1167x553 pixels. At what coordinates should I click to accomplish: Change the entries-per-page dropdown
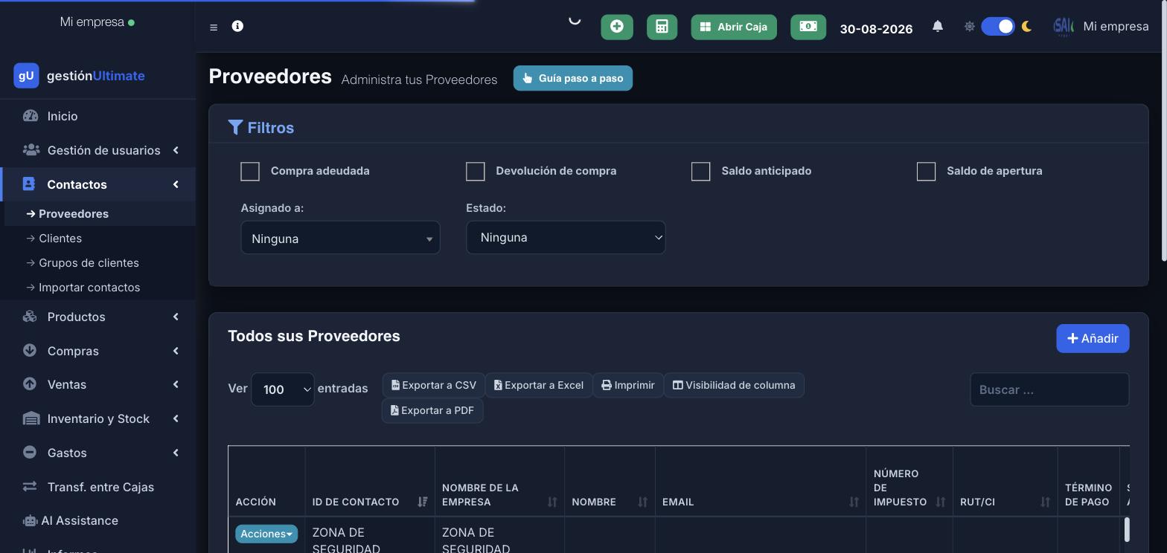pos(283,389)
